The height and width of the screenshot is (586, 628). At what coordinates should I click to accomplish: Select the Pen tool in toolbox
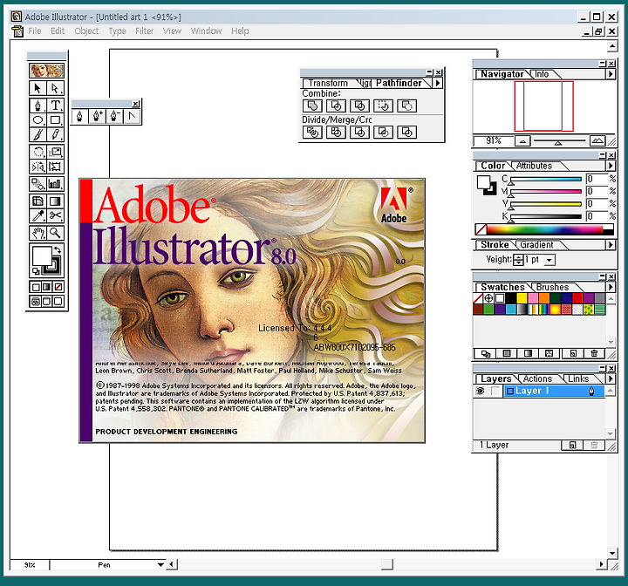point(38,106)
